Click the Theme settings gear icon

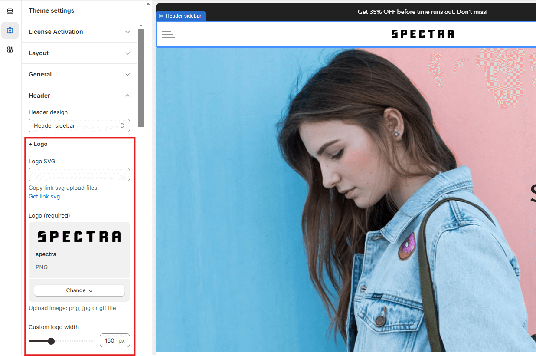coord(10,30)
